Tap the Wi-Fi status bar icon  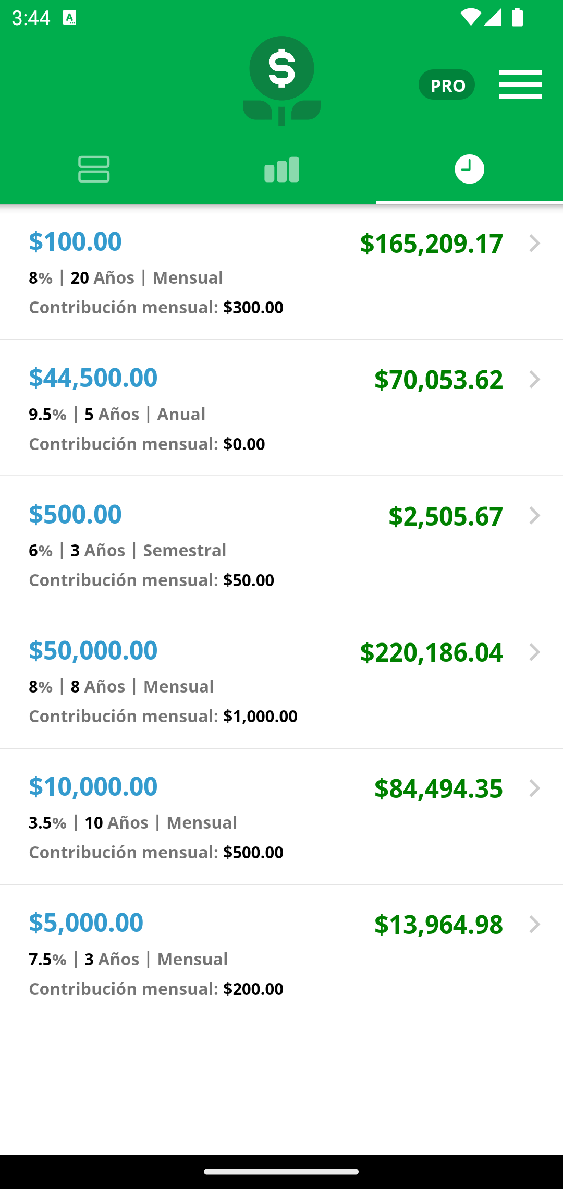click(x=470, y=17)
